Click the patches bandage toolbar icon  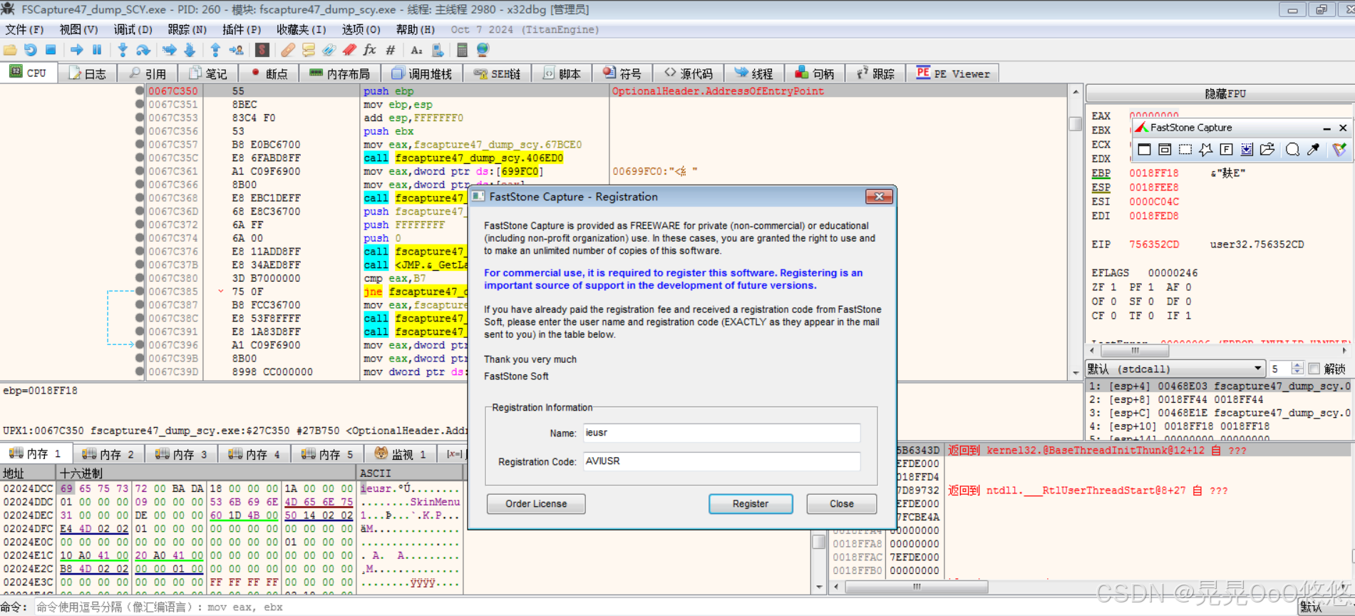[287, 50]
